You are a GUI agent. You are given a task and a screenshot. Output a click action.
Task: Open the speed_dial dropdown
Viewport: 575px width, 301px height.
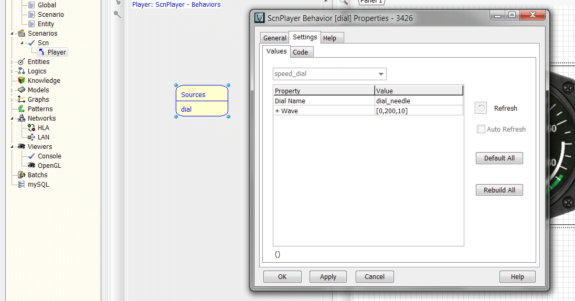pyautogui.click(x=381, y=74)
